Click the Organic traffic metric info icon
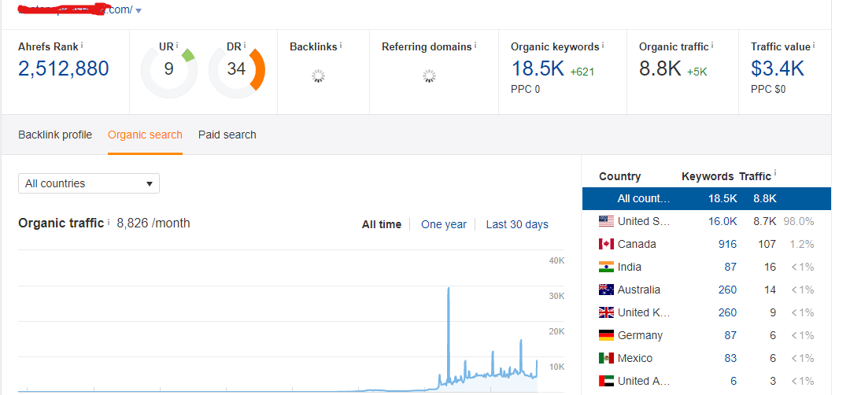The width and height of the screenshot is (850, 395). (712, 45)
